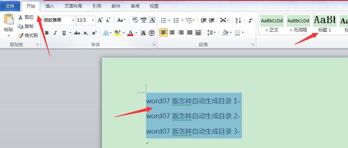The image size is (348, 148).
Task: Grow font size with the larger A icon
Action: [x=100, y=20]
